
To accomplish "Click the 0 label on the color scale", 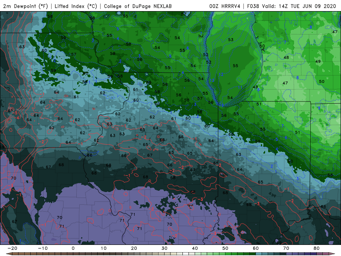I will click(73, 248).
